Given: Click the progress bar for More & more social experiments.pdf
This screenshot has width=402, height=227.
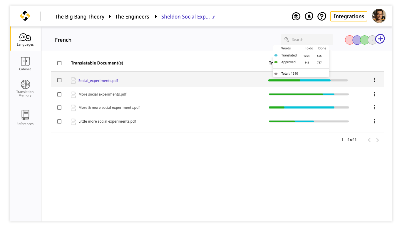Looking at the screenshot, I should (309, 108).
